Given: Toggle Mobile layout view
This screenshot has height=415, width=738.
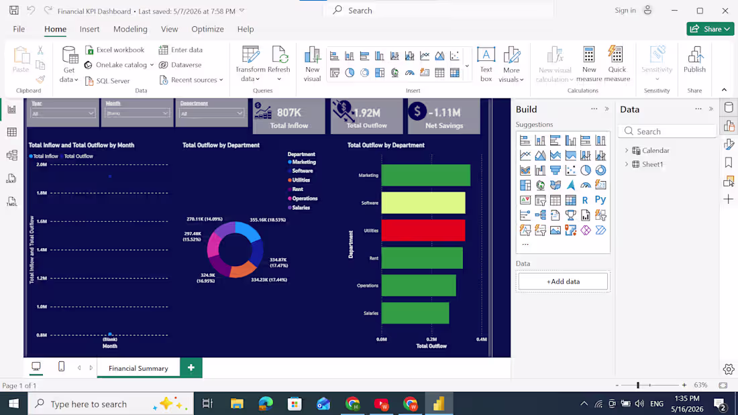Looking at the screenshot, I should coord(61,367).
